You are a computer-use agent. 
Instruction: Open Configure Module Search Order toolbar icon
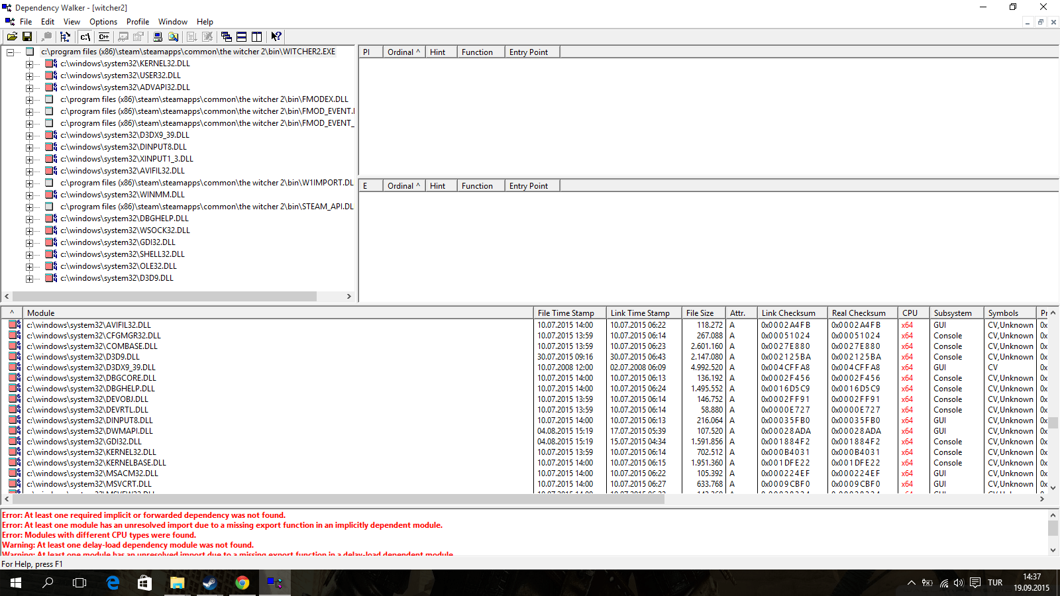click(173, 37)
